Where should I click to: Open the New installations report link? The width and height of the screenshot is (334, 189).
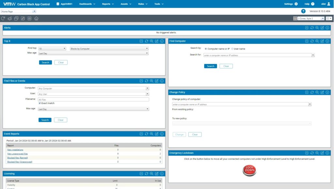[15, 150]
